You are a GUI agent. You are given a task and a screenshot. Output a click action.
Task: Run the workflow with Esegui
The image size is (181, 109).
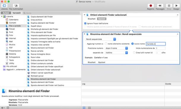click(176, 6)
